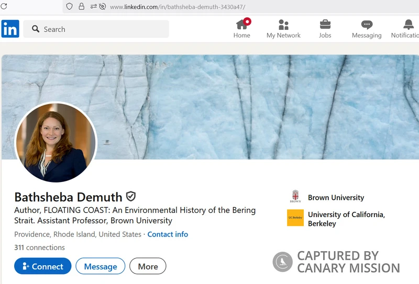Viewport: 419px width, 284px height.
Task: Click the Connect button
Action: coord(43,266)
